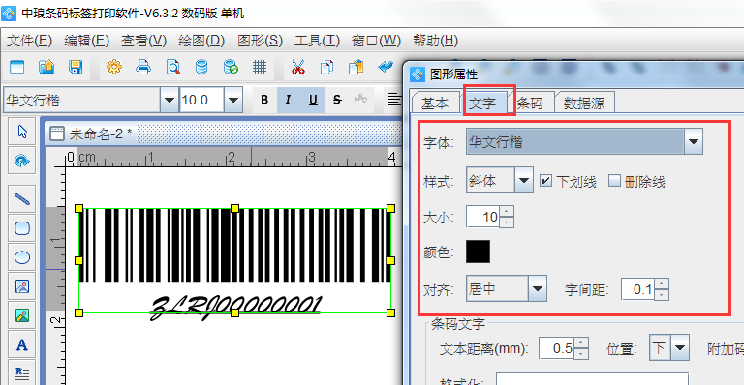This screenshot has height=385, width=744.
Task: Click the barcode text ZLRJ00000001
Action: tap(235, 307)
